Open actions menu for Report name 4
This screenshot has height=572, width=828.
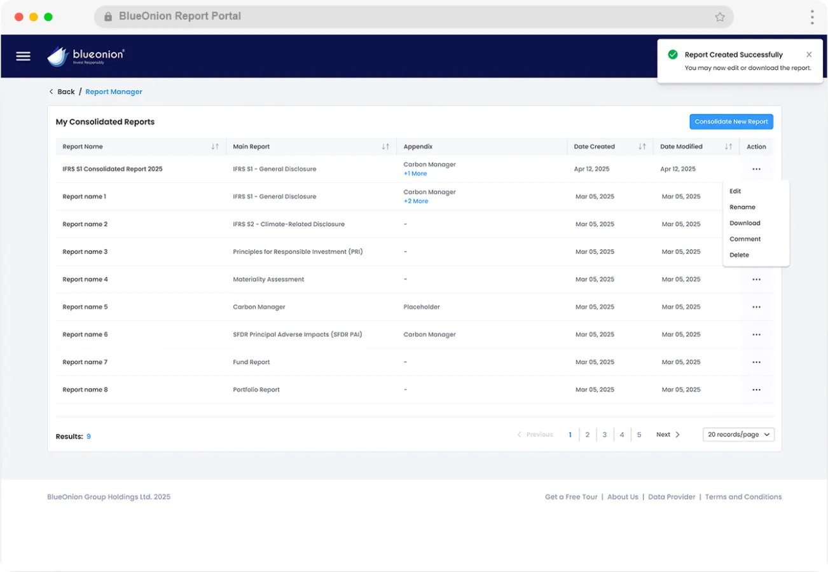click(756, 280)
